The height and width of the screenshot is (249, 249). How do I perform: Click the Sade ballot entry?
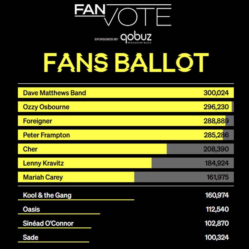[31, 237]
